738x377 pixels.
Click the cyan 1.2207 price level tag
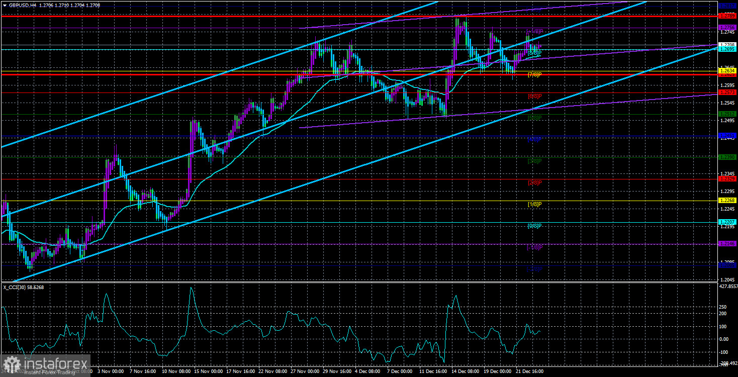pyautogui.click(x=727, y=222)
